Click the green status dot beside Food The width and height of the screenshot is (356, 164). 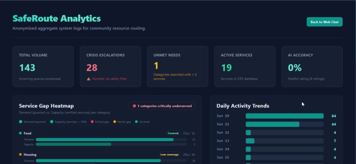[x=20, y=133]
